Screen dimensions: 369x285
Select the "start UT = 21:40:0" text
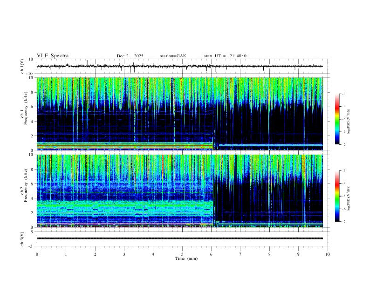225,56
